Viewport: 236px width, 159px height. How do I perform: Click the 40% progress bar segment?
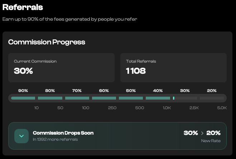point(158,98)
